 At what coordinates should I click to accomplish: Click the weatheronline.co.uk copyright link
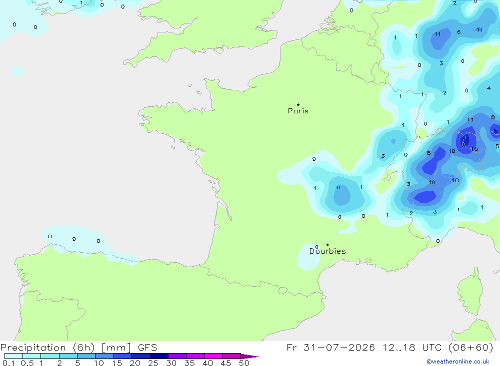tap(457, 362)
